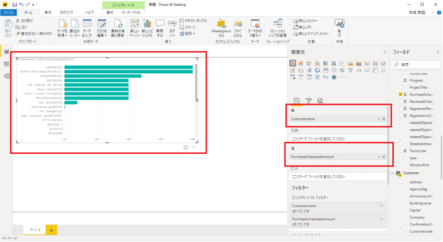This screenshot has height=242, width=443.
Task: Expand the PurchaseScheduledAmount filter card
Action: [381, 219]
